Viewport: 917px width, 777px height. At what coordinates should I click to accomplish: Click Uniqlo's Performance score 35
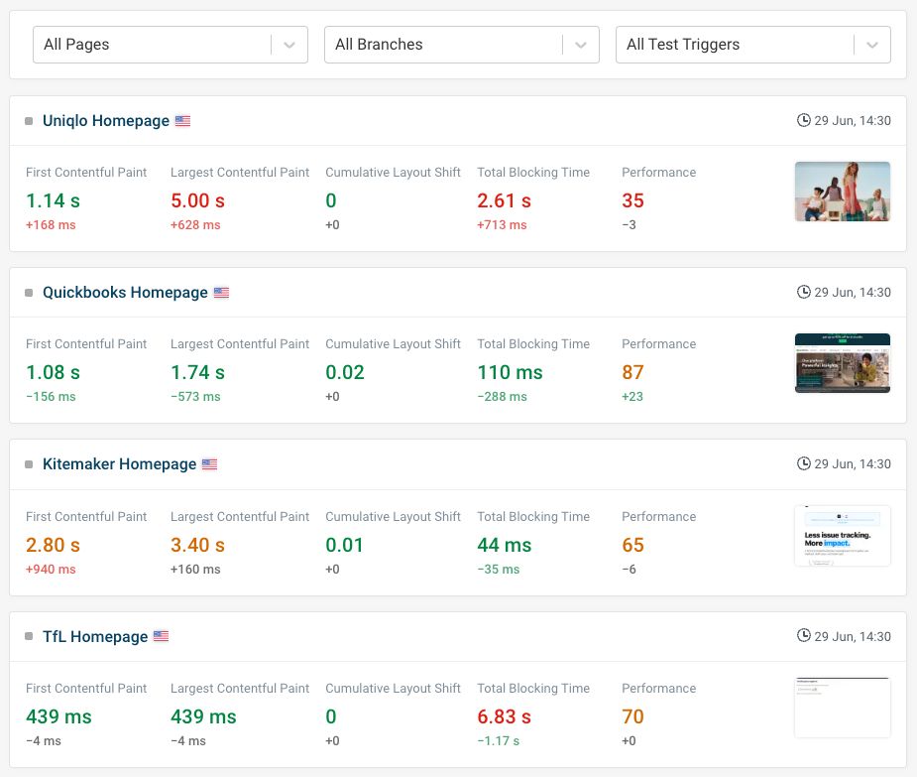[632, 200]
